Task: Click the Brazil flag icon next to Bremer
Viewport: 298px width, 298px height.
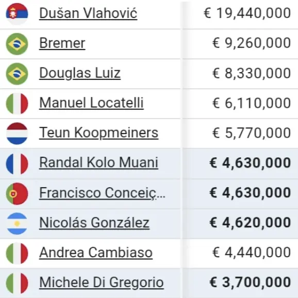Action: pyautogui.click(x=17, y=44)
